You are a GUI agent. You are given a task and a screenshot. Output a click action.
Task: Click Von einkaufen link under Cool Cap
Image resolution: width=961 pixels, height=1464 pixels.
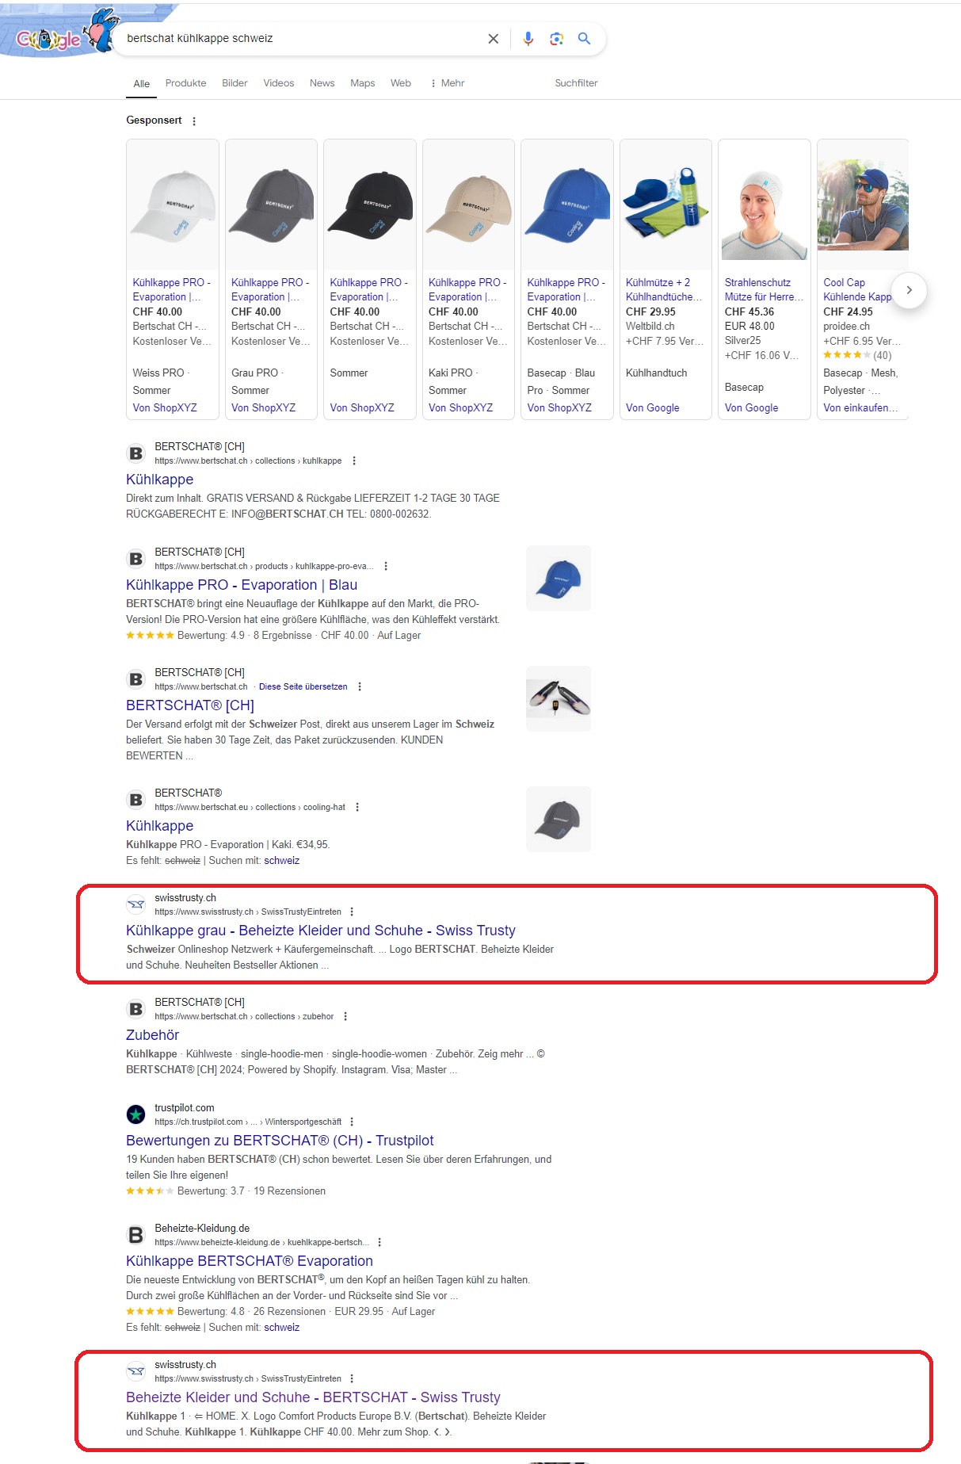pyautogui.click(x=860, y=408)
